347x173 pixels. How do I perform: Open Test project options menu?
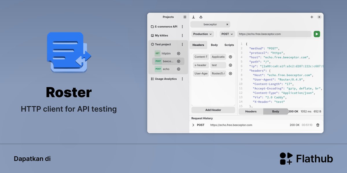(182, 44)
